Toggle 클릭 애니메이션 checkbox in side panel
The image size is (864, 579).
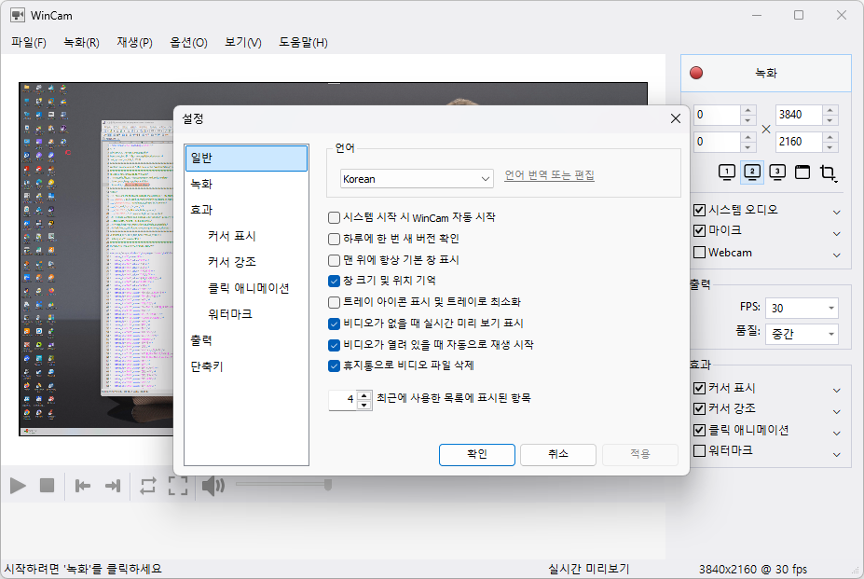click(x=699, y=430)
